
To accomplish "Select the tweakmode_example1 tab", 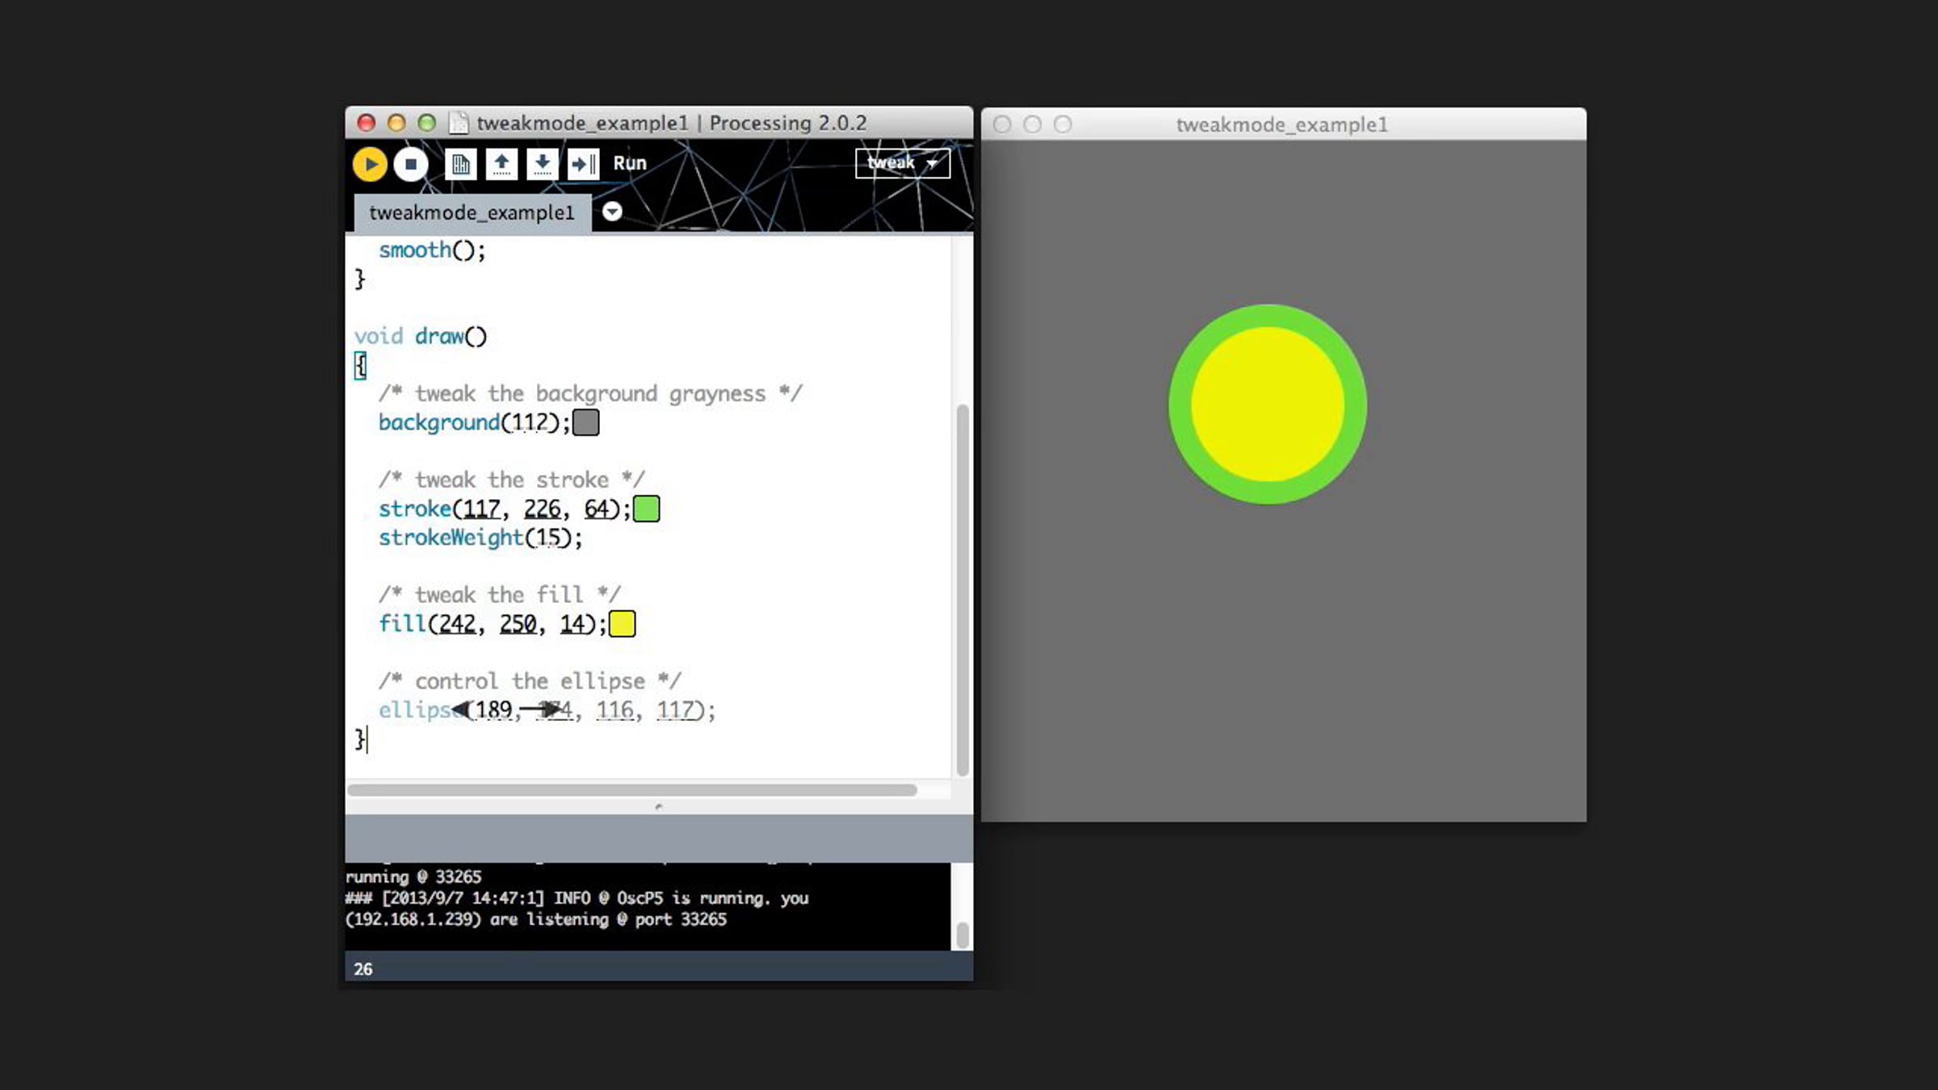I will [x=472, y=212].
